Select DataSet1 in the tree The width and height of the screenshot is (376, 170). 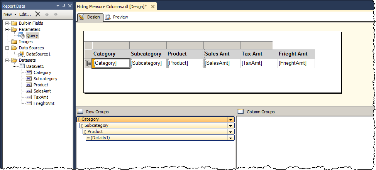(x=35, y=66)
